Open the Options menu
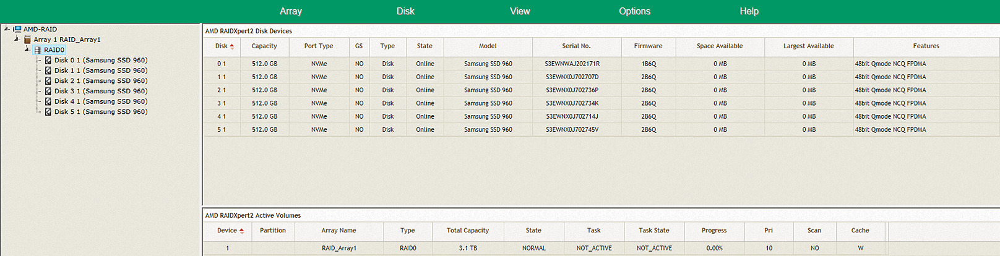 tap(634, 11)
